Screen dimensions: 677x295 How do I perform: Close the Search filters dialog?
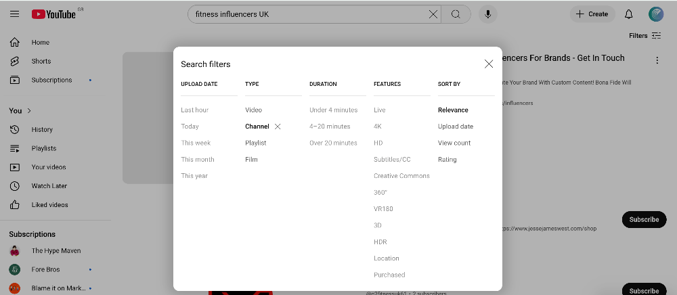pyautogui.click(x=489, y=64)
